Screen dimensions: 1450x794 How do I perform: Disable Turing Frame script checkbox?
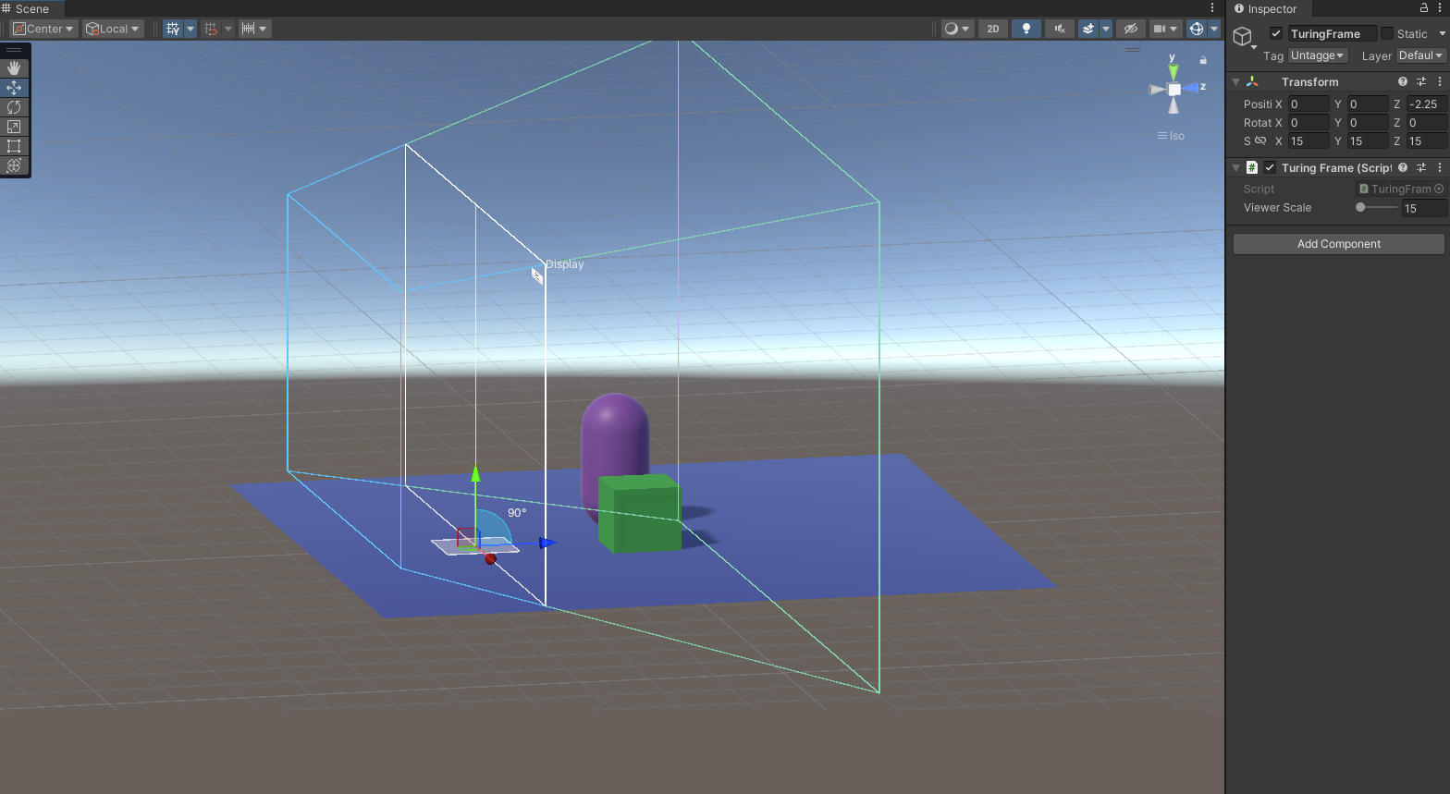click(1270, 167)
